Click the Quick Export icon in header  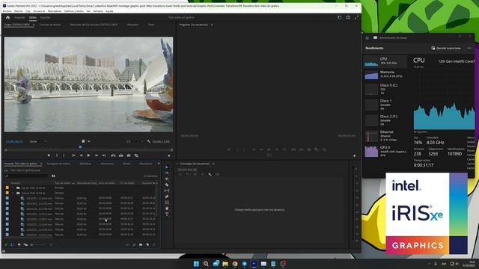point(348,17)
